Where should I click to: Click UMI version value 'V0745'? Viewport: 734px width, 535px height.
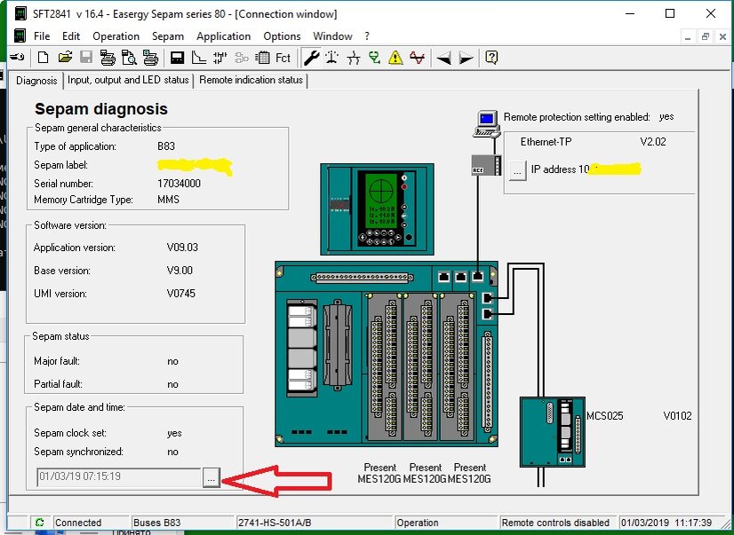click(x=180, y=294)
